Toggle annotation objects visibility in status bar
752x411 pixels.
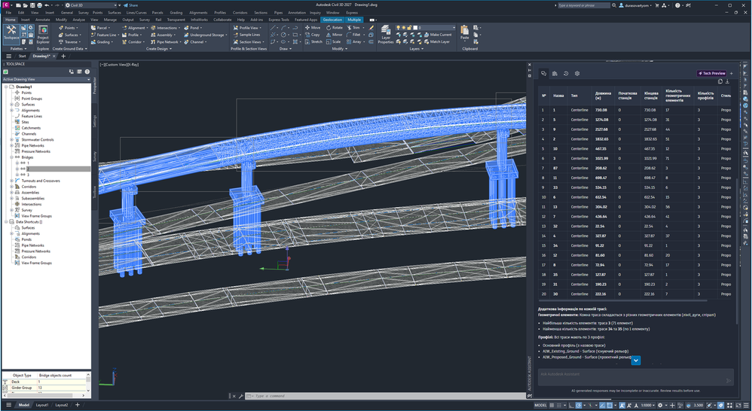(622, 405)
